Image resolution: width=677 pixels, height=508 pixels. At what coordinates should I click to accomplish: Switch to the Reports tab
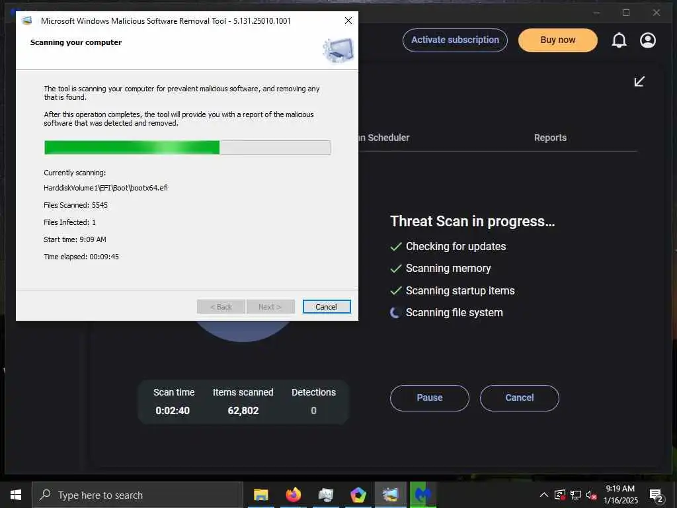tap(550, 138)
